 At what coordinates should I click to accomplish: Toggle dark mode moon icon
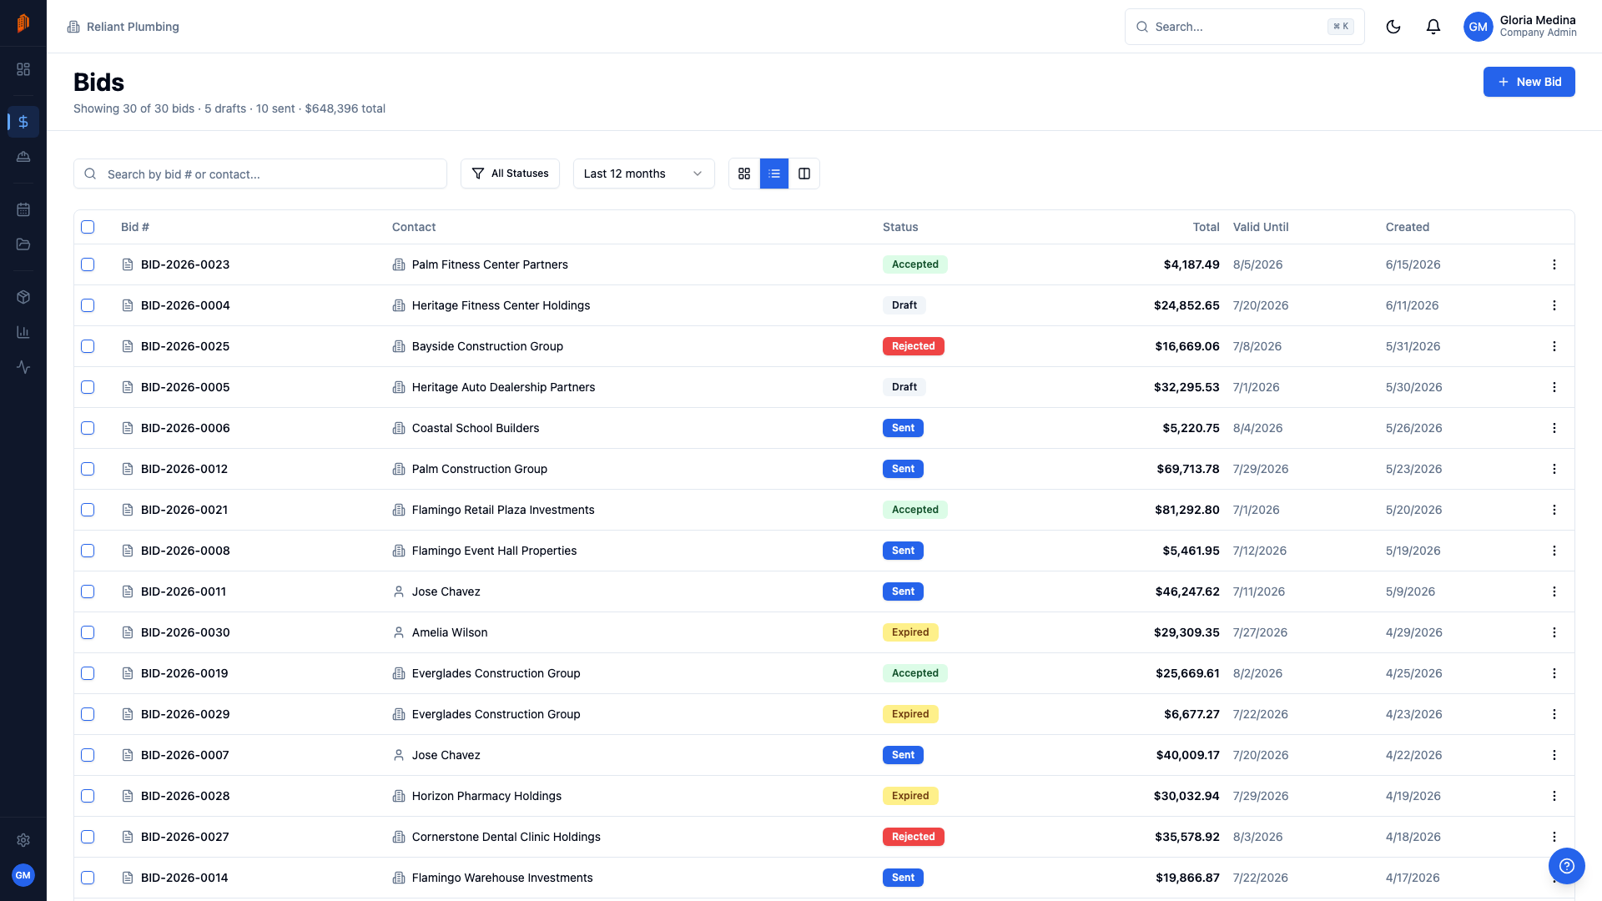[x=1393, y=27]
